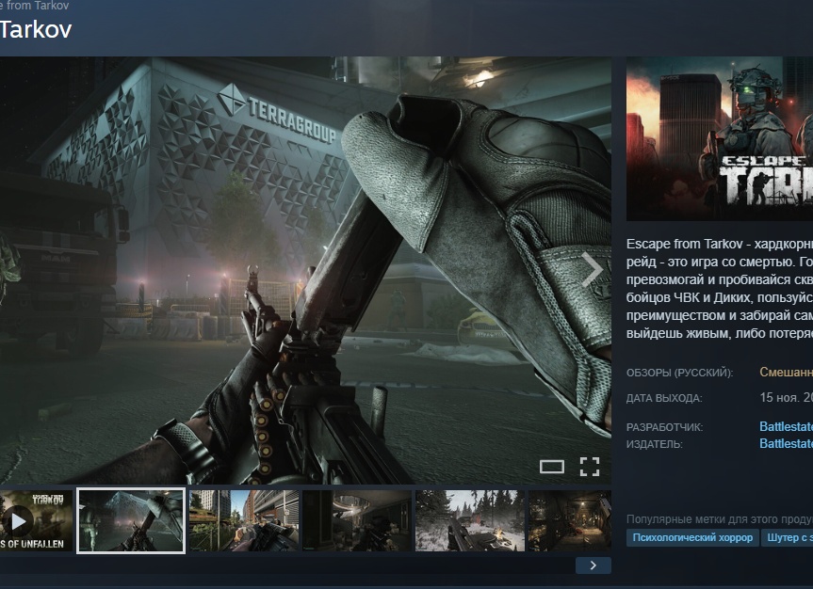Select the snowy forest thumbnail
Viewport: 813px width, 589px height.
[470, 520]
